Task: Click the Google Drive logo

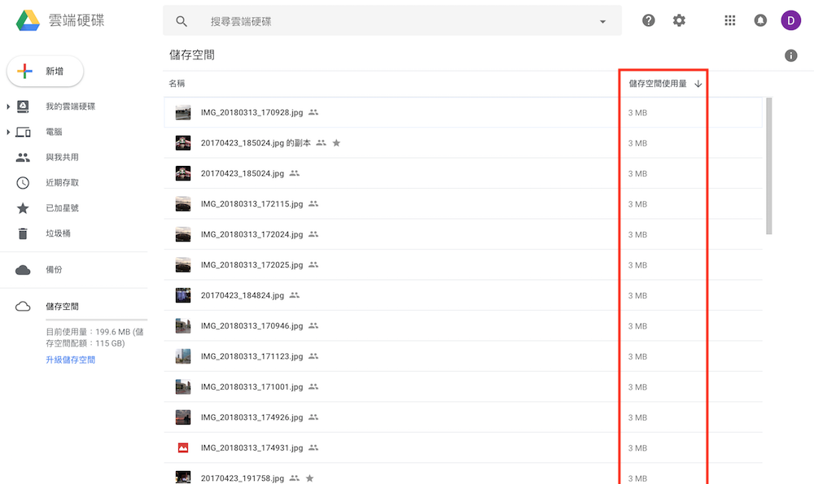Action: click(28, 20)
